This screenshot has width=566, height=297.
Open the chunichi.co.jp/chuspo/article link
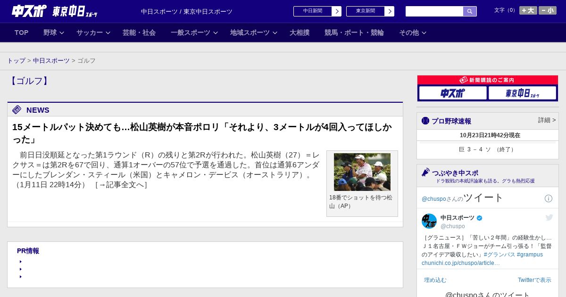pos(460,263)
